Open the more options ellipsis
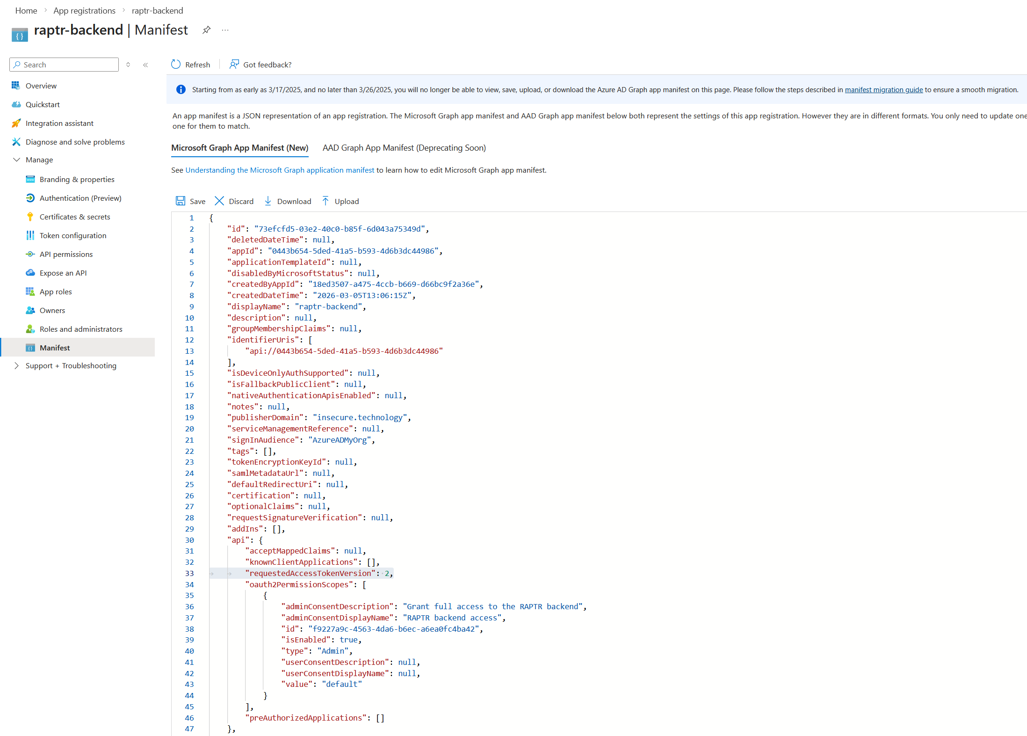1027x736 pixels. point(225,30)
